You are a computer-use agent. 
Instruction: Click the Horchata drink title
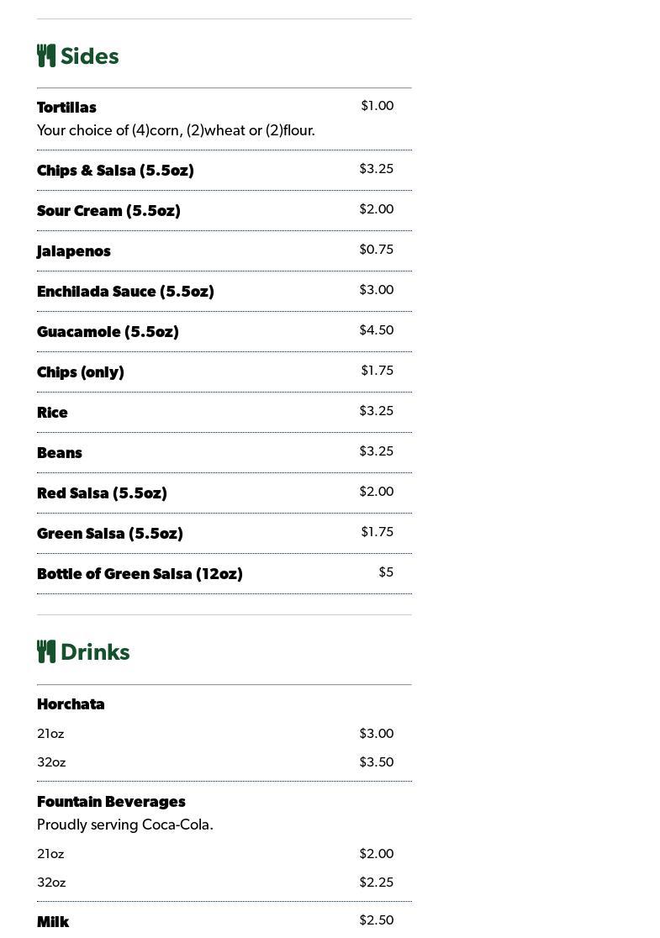click(x=71, y=704)
